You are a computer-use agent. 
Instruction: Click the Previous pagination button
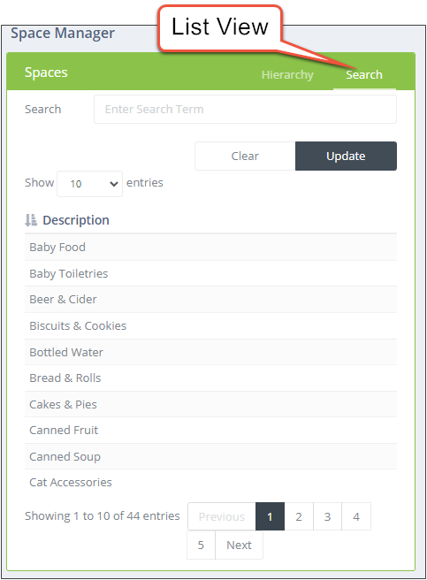(222, 516)
